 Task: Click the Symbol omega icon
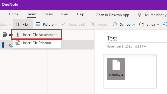[x=115, y=24]
